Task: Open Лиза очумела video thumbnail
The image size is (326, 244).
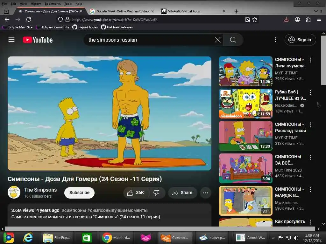Action: coord(245,71)
